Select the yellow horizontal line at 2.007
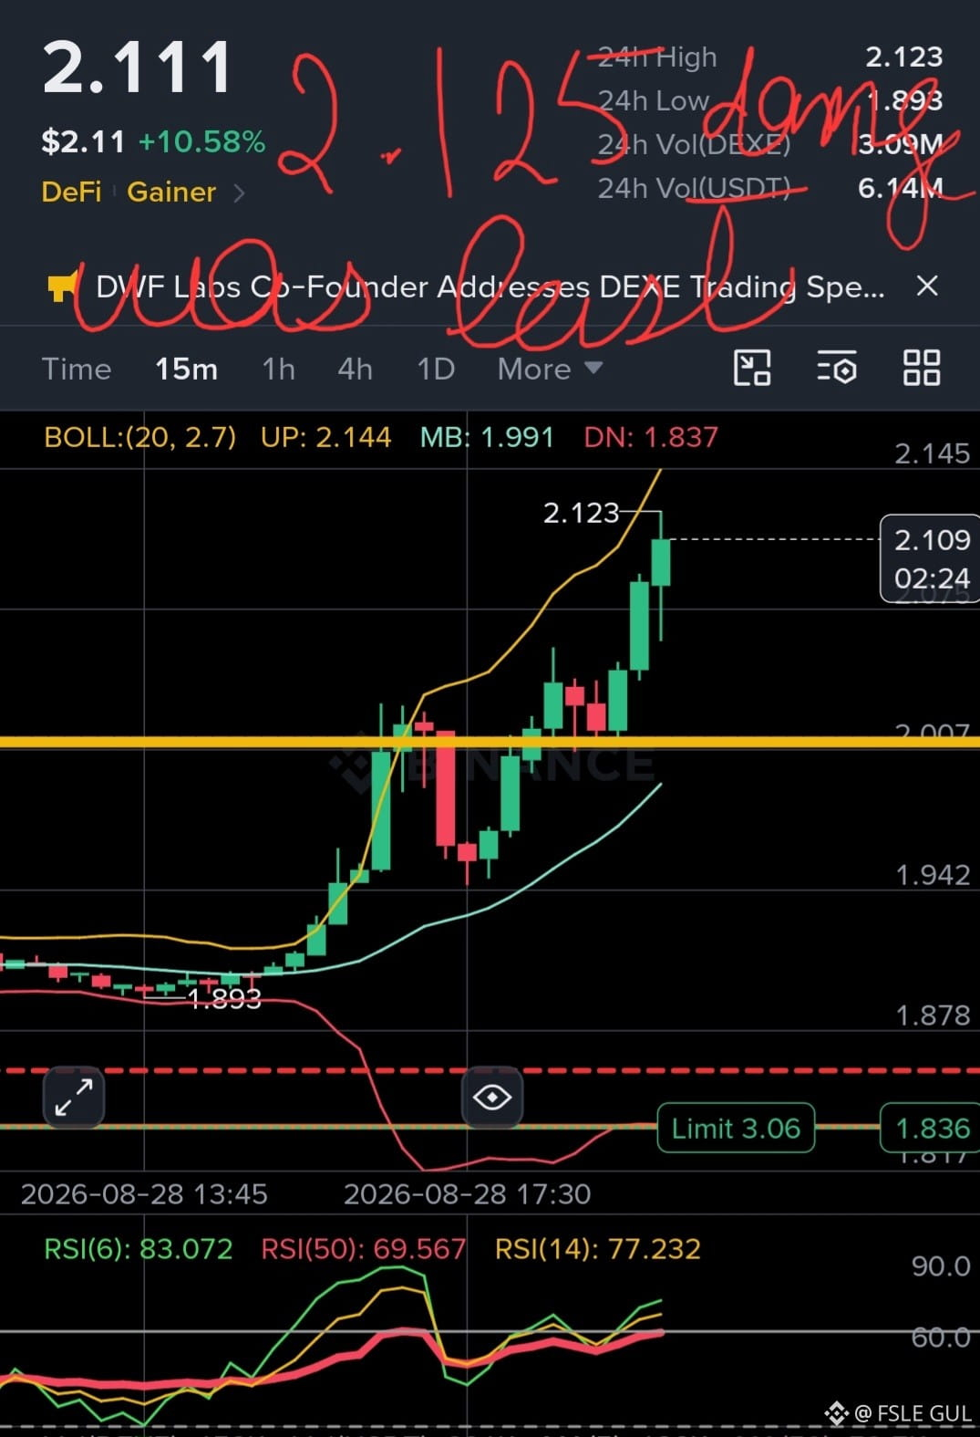This screenshot has width=980, height=1437. tap(490, 743)
